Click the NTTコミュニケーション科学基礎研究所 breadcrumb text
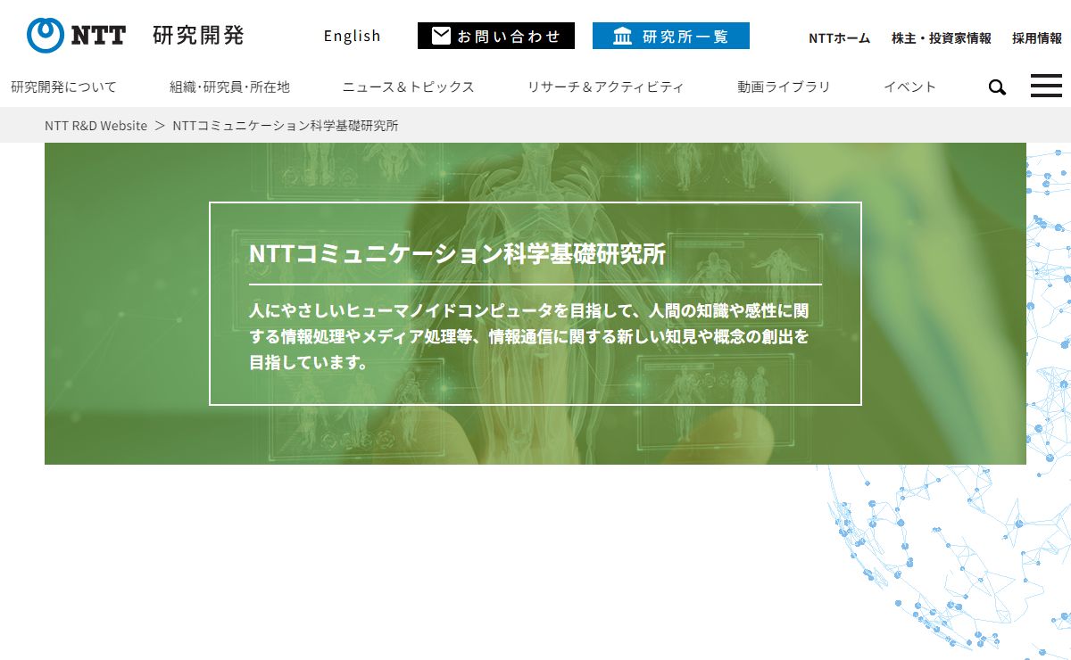Viewport: 1071px width, 660px height. point(286,126)
